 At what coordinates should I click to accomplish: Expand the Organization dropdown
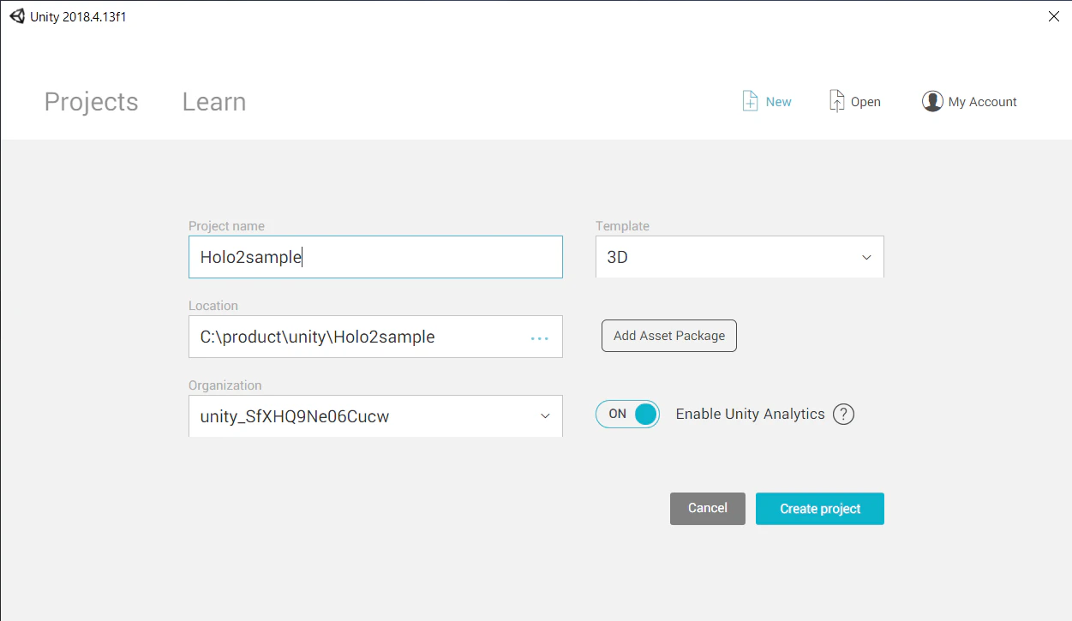375,416
